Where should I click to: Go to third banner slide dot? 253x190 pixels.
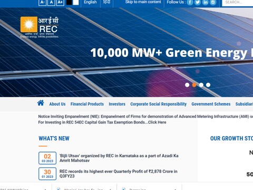201,85
